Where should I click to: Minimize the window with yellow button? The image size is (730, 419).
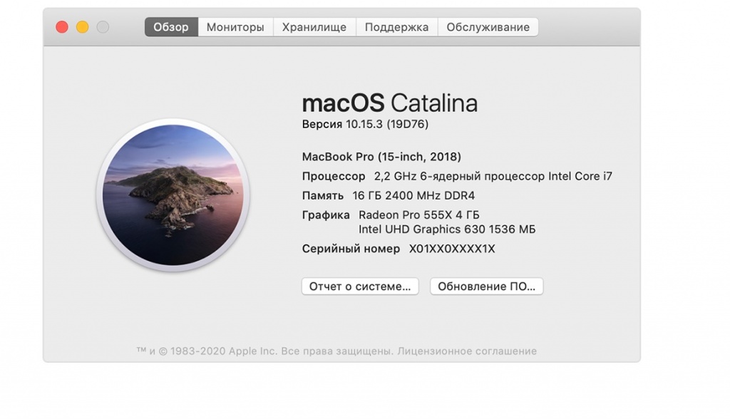(x=83, y=27)
